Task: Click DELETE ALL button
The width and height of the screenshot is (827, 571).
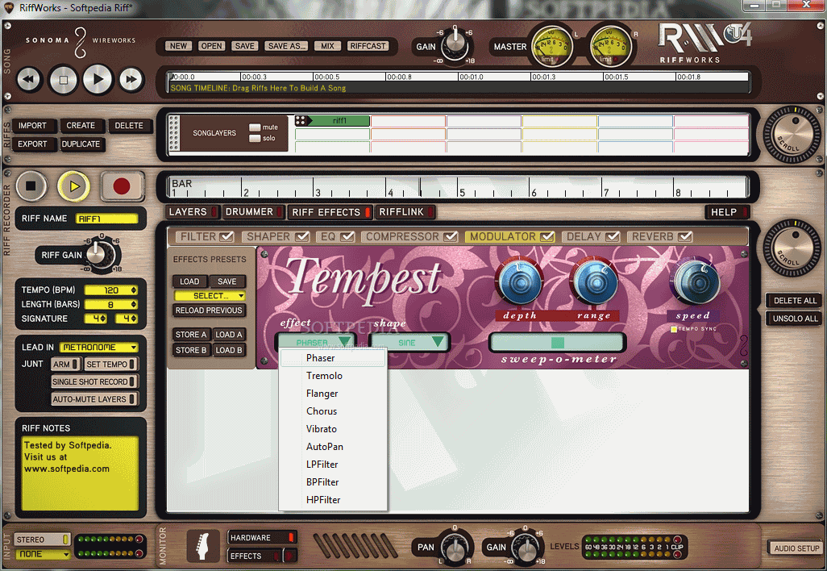Action: coord(794,300)
